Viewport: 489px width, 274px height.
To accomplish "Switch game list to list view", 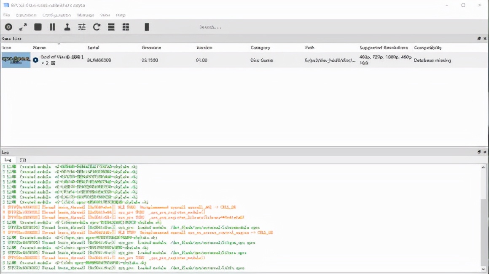I will click(x=111, y=27).
